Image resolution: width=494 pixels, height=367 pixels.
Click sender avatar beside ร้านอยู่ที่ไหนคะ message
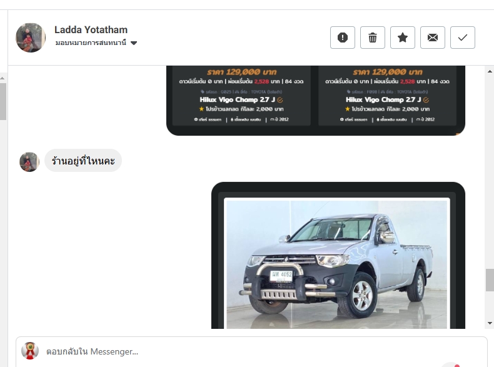pos(29,162)
